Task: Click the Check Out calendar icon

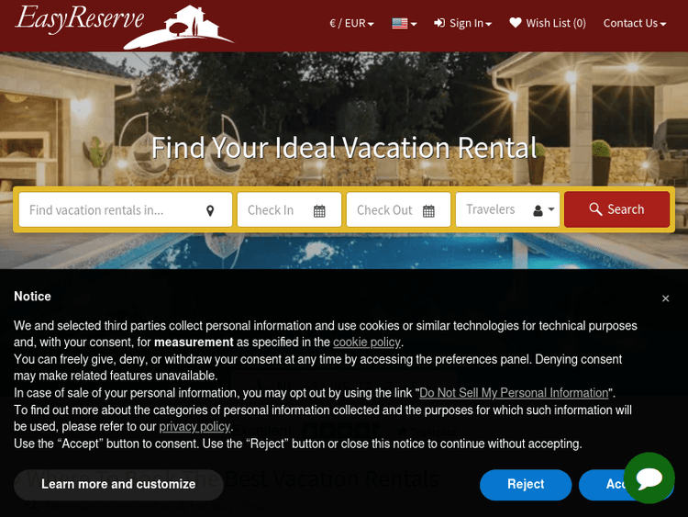Action: 428,211
